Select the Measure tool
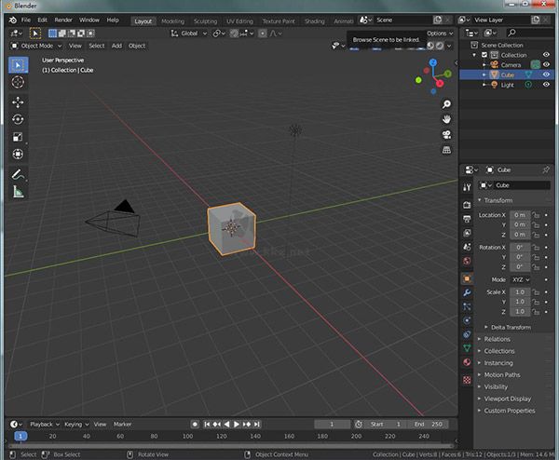 click(18, 192)
